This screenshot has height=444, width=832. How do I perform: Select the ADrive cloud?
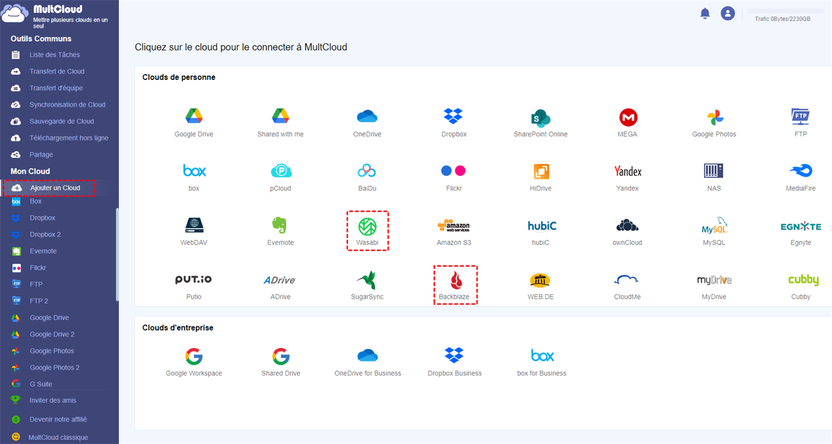point(280,285)
